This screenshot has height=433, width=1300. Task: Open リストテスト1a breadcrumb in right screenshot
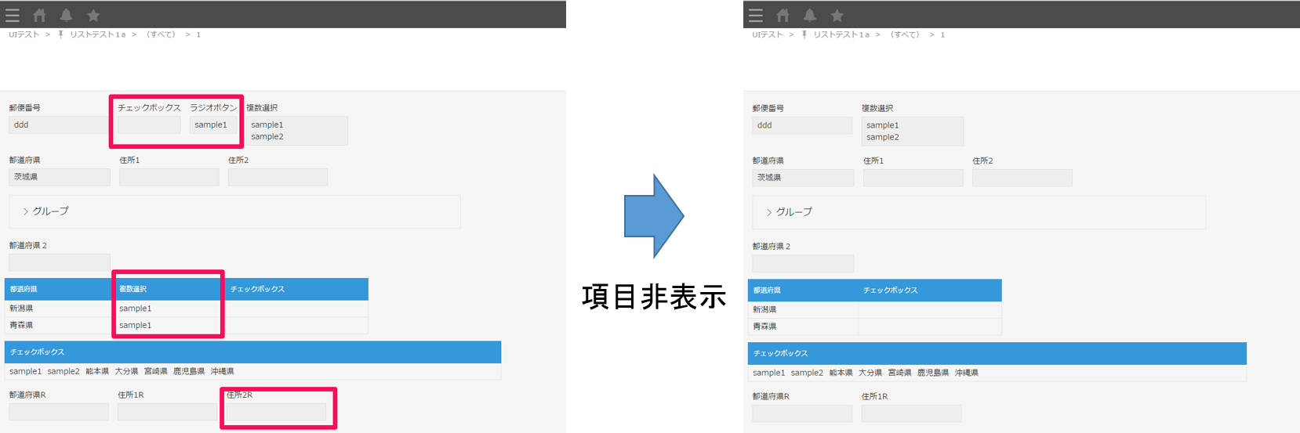click(x=841, y=34)
